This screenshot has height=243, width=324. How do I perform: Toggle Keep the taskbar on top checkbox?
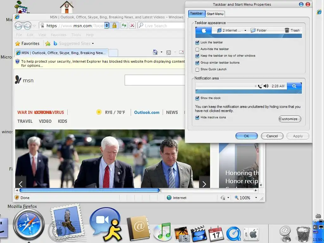(197, 56)
